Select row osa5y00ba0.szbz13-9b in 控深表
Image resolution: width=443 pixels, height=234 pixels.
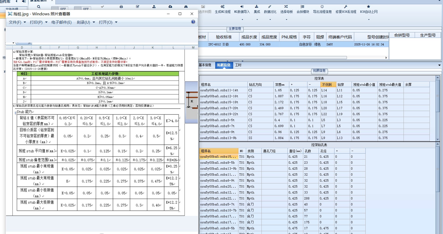[314, 138]
